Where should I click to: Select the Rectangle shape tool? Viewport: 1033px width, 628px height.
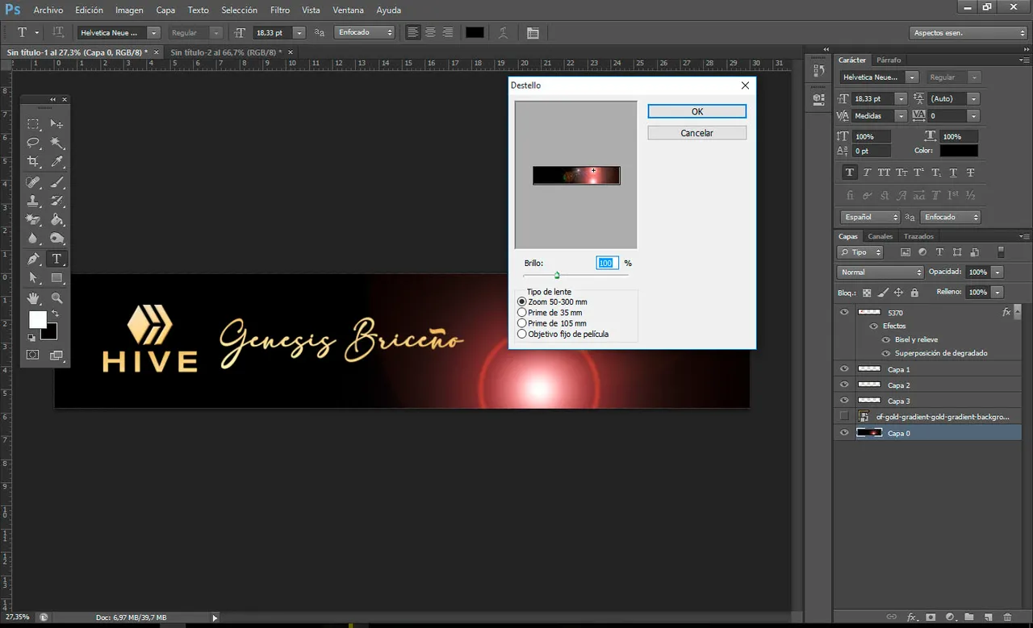[x=56, y=278]
